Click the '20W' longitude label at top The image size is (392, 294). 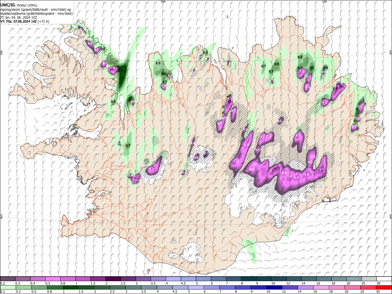pyautogui.click(x=163, y=2)
